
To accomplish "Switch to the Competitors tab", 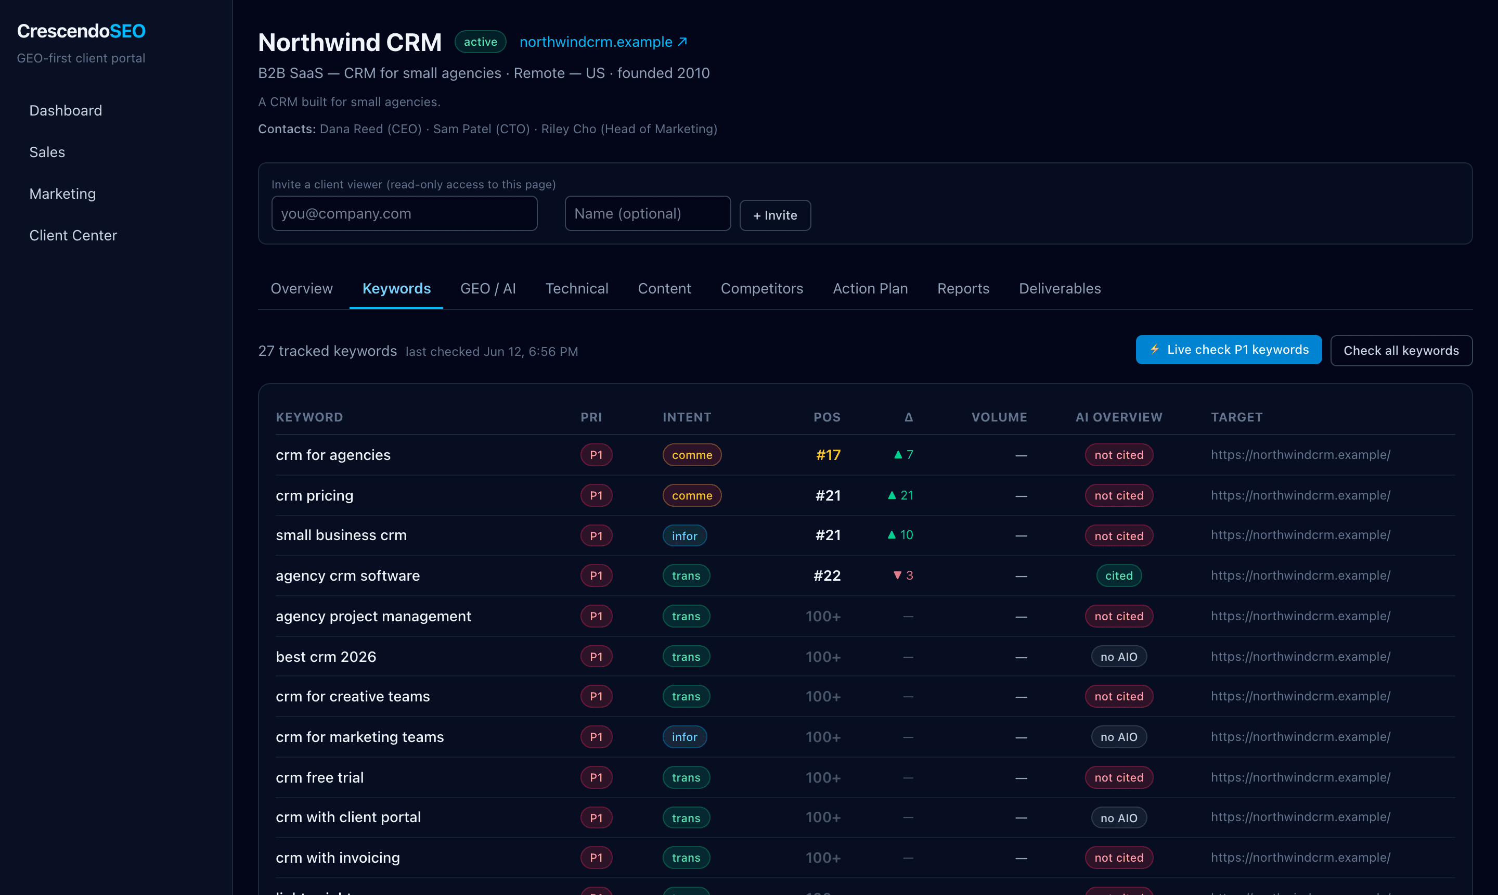I will click(x=761, y=288).
